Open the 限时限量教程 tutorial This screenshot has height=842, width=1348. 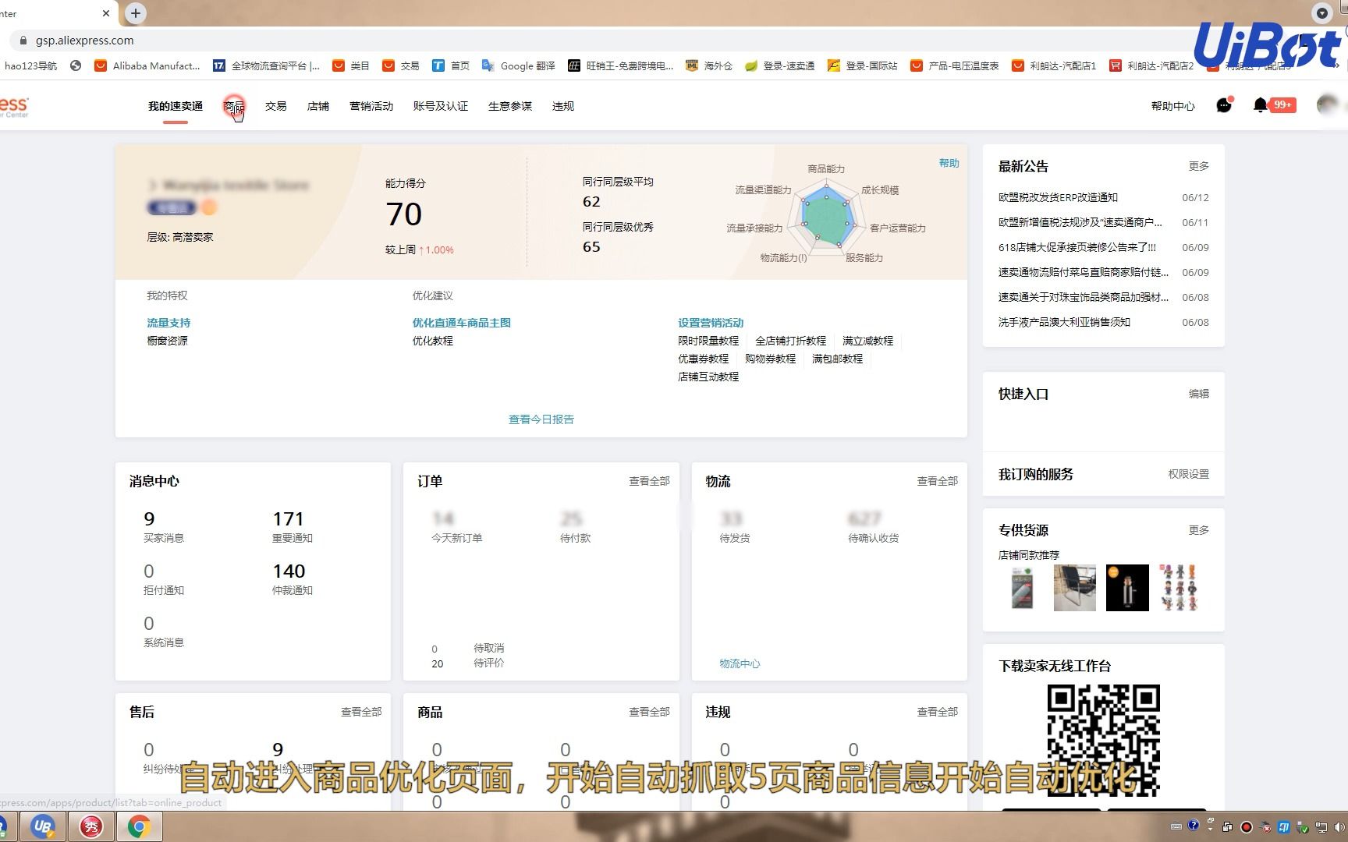(x=708, y=341)
